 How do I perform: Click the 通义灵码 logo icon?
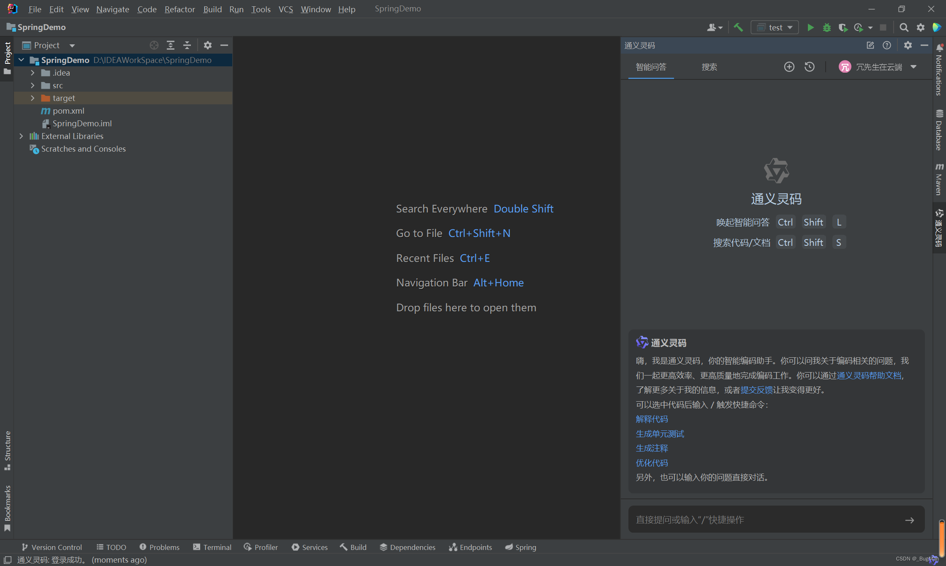coord(777,171)
